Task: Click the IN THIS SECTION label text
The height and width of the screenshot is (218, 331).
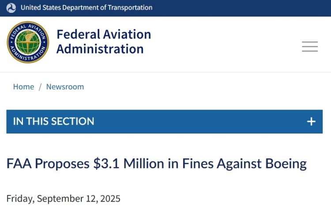Action: click(53, 121)
